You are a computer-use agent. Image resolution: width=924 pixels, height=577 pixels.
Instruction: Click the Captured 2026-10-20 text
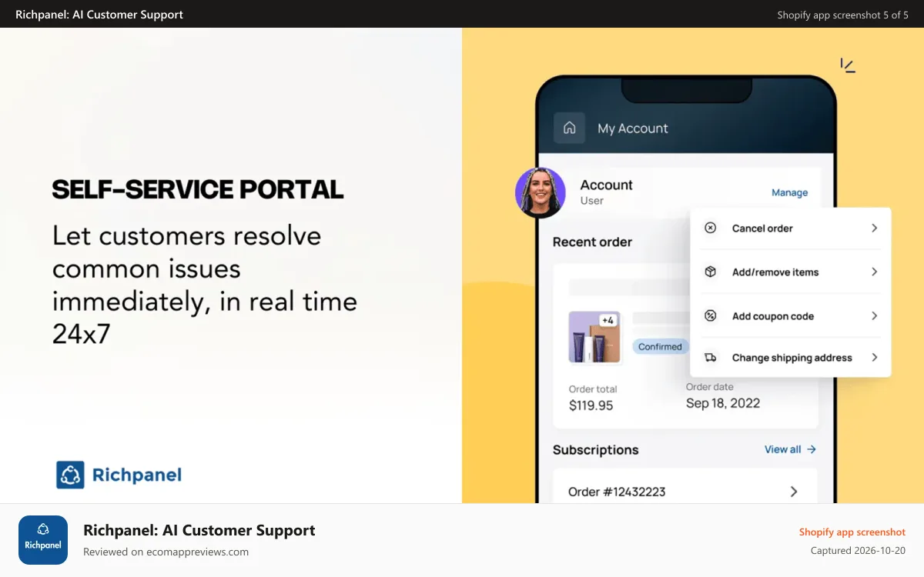[858, 550]
